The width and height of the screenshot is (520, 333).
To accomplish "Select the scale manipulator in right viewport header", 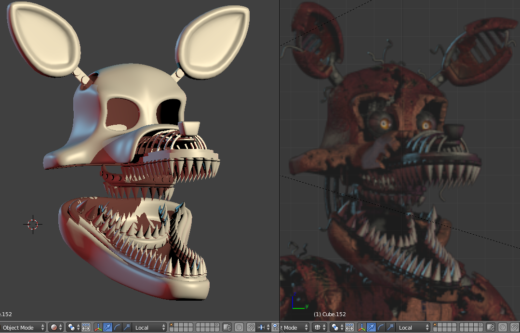I will point(390,327).
